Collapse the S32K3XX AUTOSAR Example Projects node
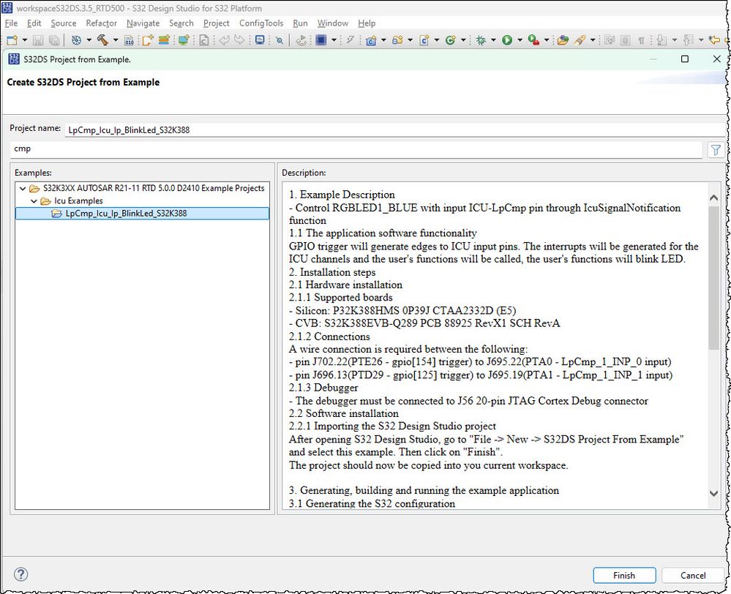The width and height of the screenshot is (731, 594). pyautogui.click(x=23, y=188)
